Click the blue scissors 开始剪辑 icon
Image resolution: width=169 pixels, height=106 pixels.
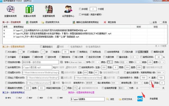140,99
